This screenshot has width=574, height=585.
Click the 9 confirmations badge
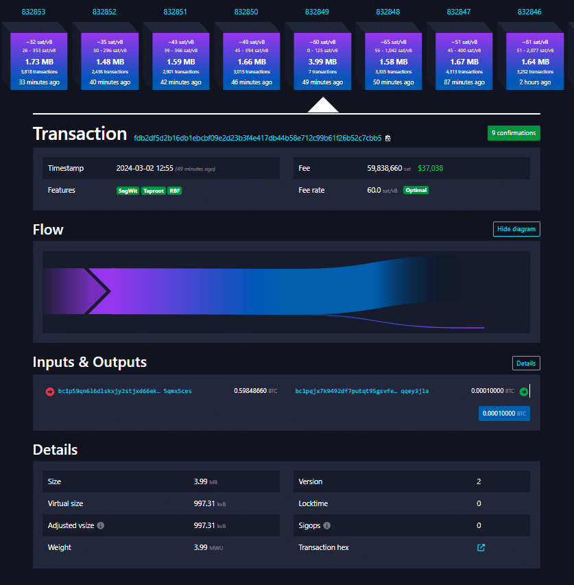click(513, 133)
